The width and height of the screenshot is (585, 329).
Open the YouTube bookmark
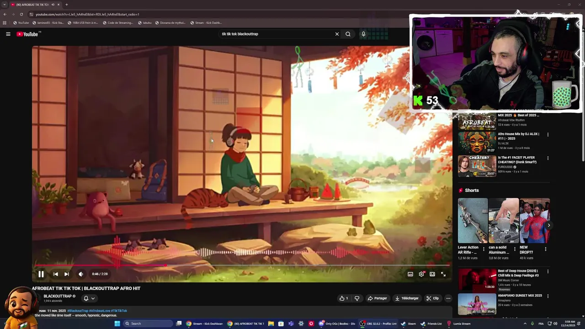tap(21, 22)
